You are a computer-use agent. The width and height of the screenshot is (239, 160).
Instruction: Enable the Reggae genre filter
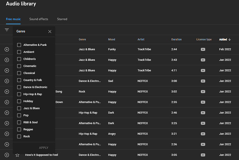click(19, 129)
